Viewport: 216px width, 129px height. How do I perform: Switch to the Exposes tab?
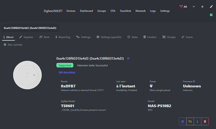(x=26, y=37)
